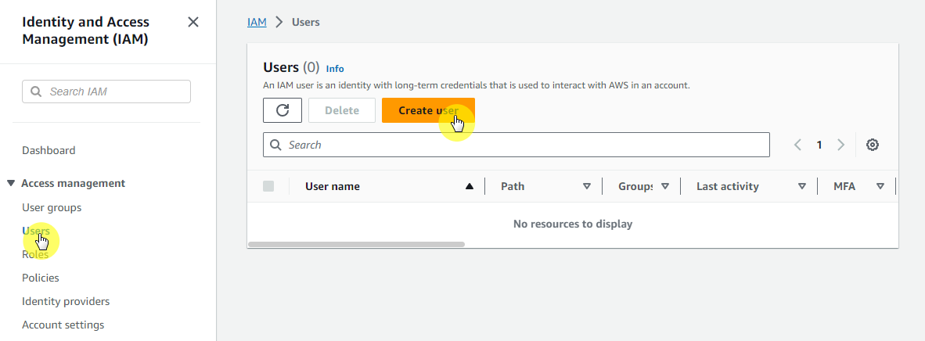Follow the IAM breadcrumb link
Viewport: 925px width, 341px height.
(x=257, y=23)
